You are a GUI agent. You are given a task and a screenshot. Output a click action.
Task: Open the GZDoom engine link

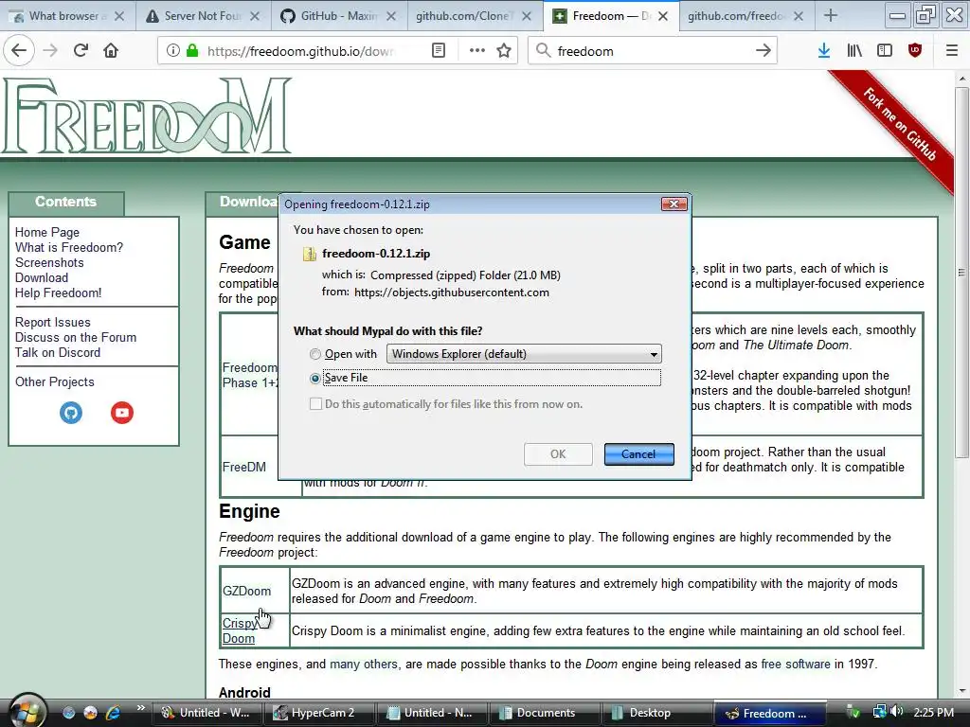[246, 591]
